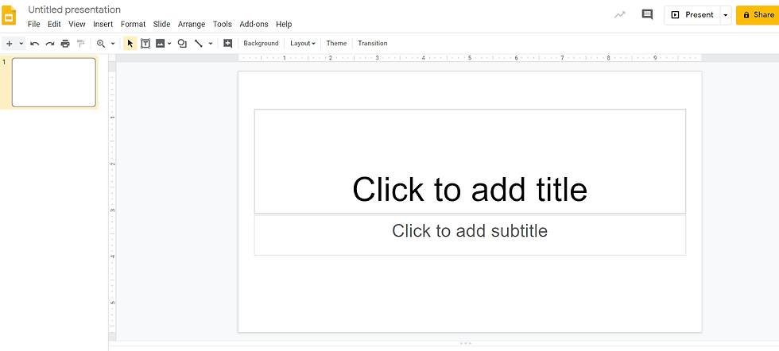
Task: Select the Line tool
Action: tap(198, 44)
